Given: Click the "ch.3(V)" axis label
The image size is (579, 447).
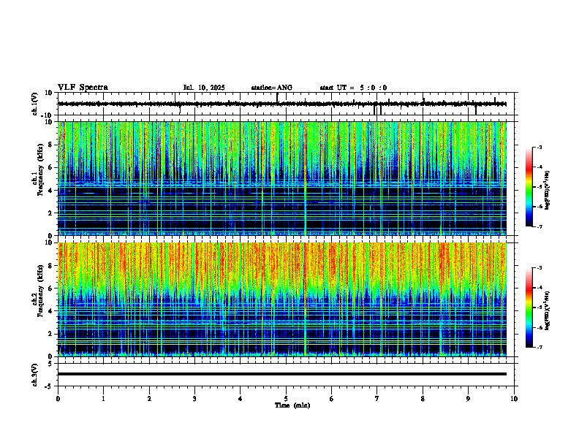Looking at the screenshot, I should 35,375.
